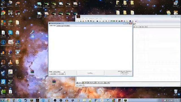Open the Google Chrome desktop shortcut
The image size is (181, 102).
3,14
